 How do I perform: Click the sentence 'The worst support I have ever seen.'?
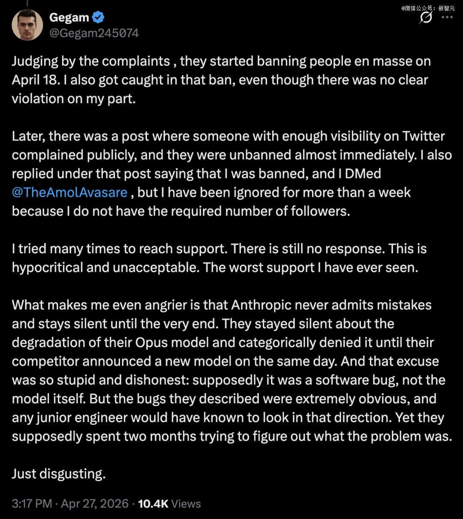click(x=310, y=267)
